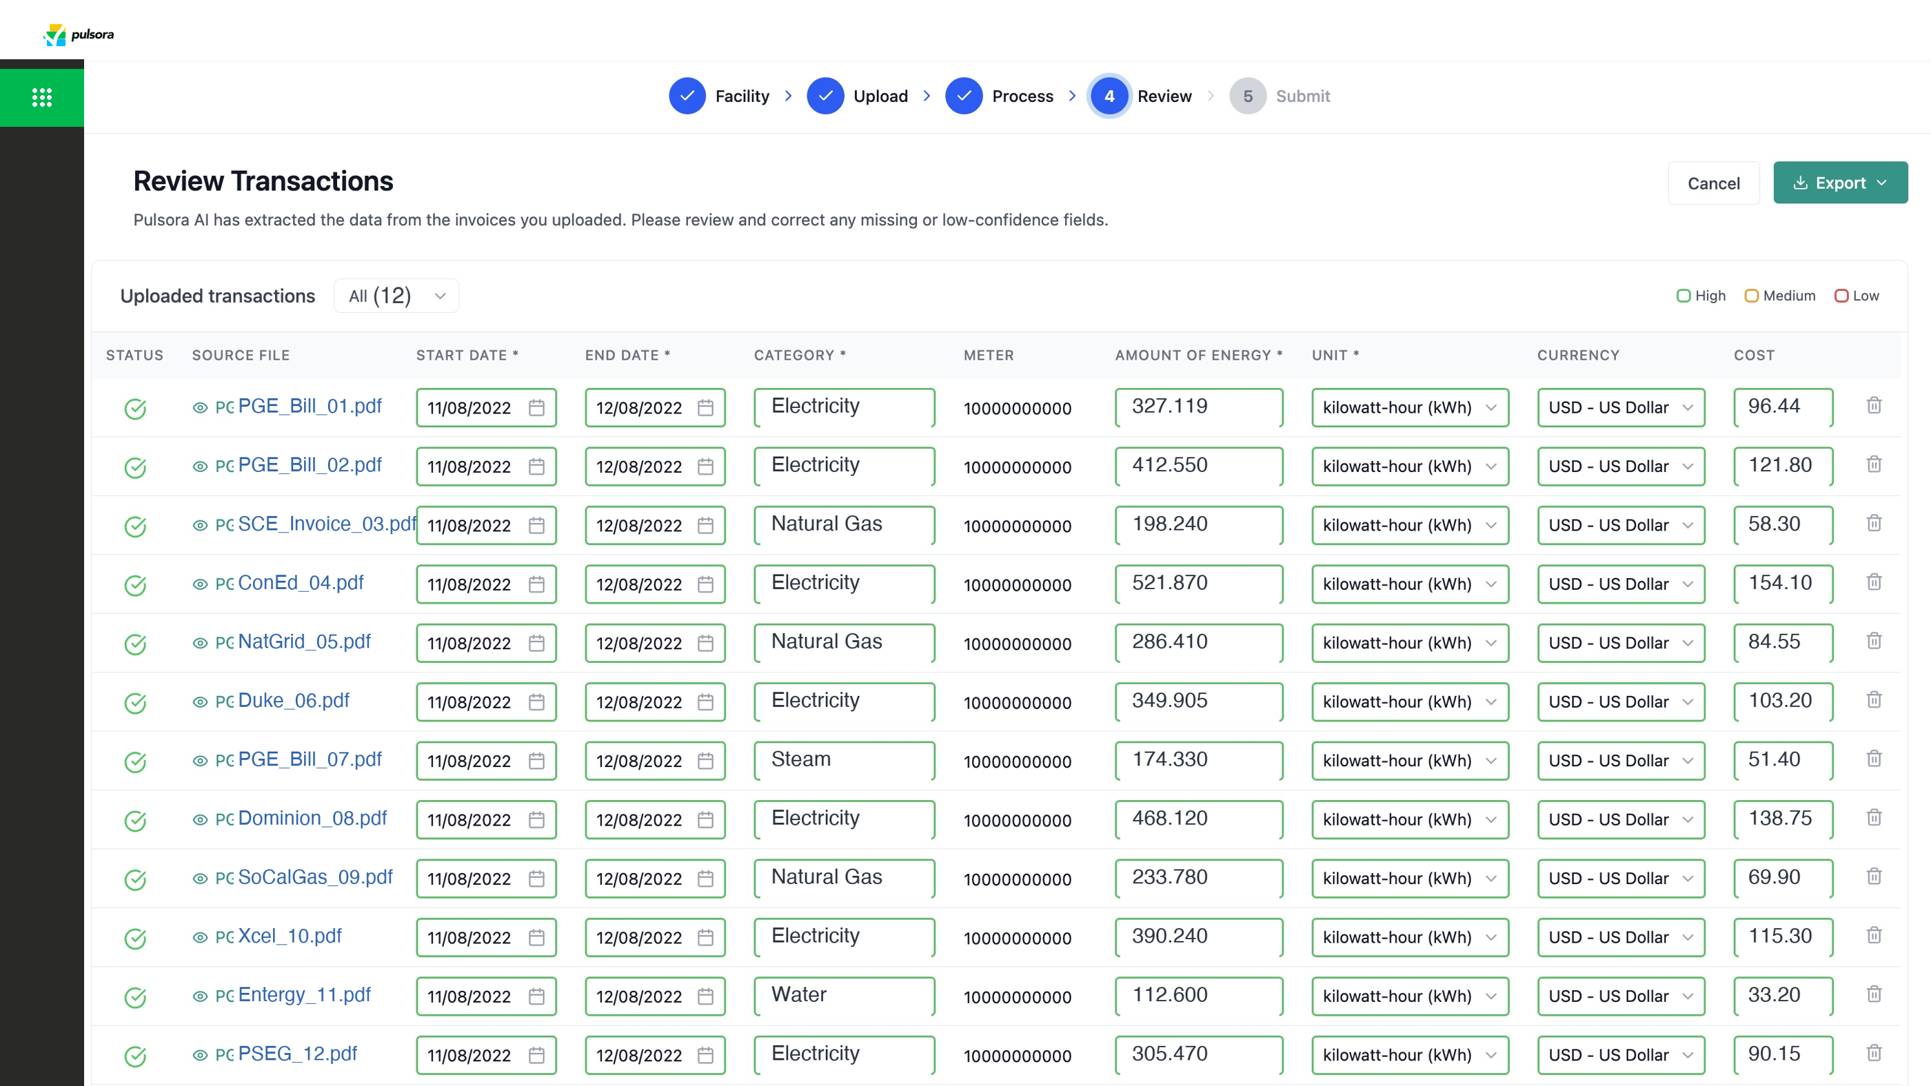Open unit dropdown for SCE_Invoice_03.pdf
This screenshot has width=1931, height=1086.
click(x=1409, y=525)
